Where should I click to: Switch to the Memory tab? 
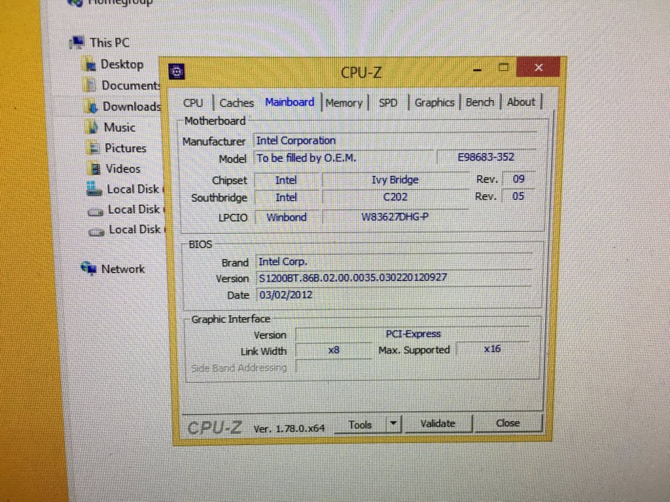point(344,103)
